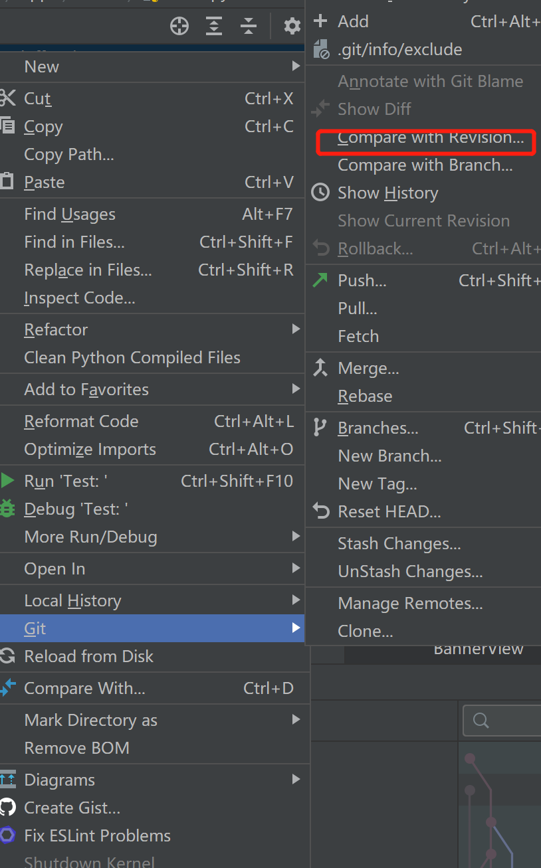Select Find in Files... option

(x=74, y=242)
